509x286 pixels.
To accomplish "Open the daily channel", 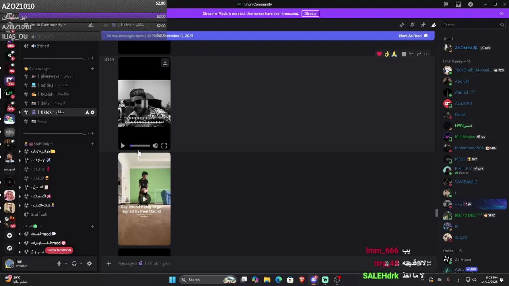I will click(60, 103).
